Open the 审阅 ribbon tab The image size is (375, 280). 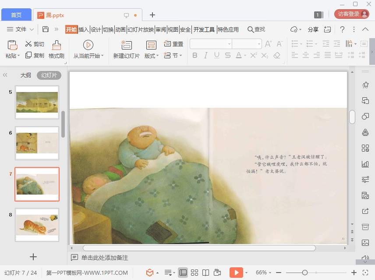tap(160, 29)
